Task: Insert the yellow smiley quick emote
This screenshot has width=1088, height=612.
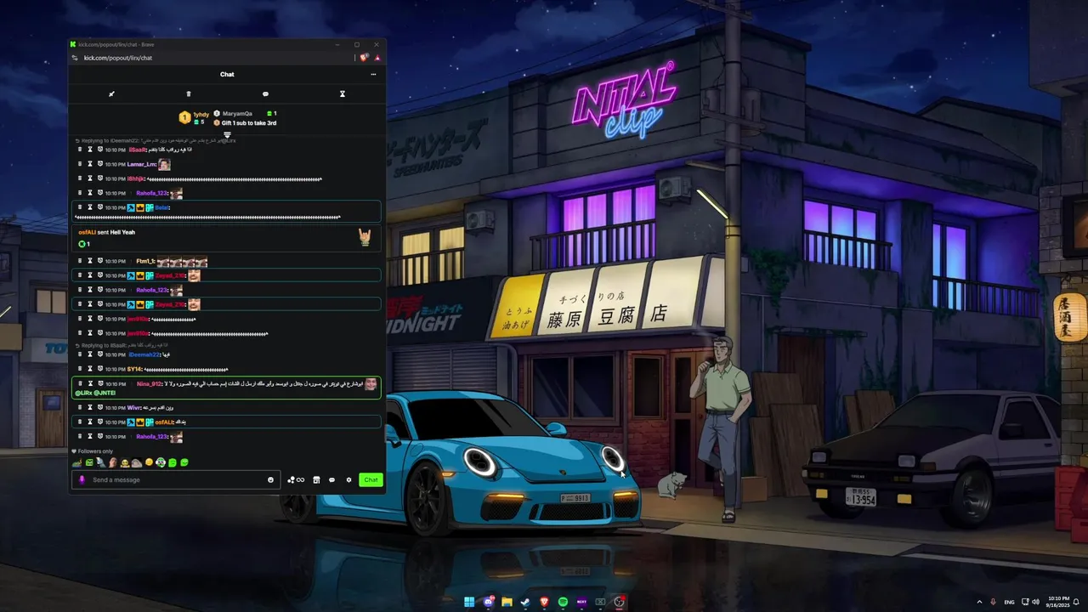Action: click(x=149, y=462)
